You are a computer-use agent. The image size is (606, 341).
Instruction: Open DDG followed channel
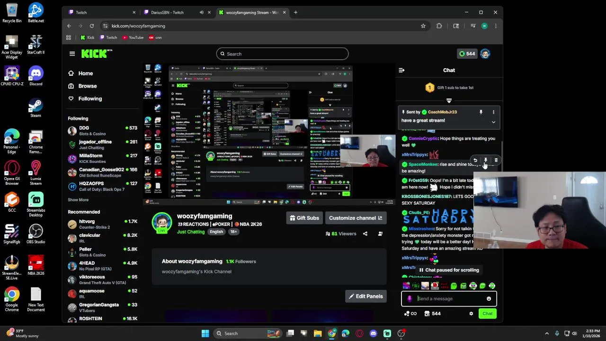(x=102, y=131)
